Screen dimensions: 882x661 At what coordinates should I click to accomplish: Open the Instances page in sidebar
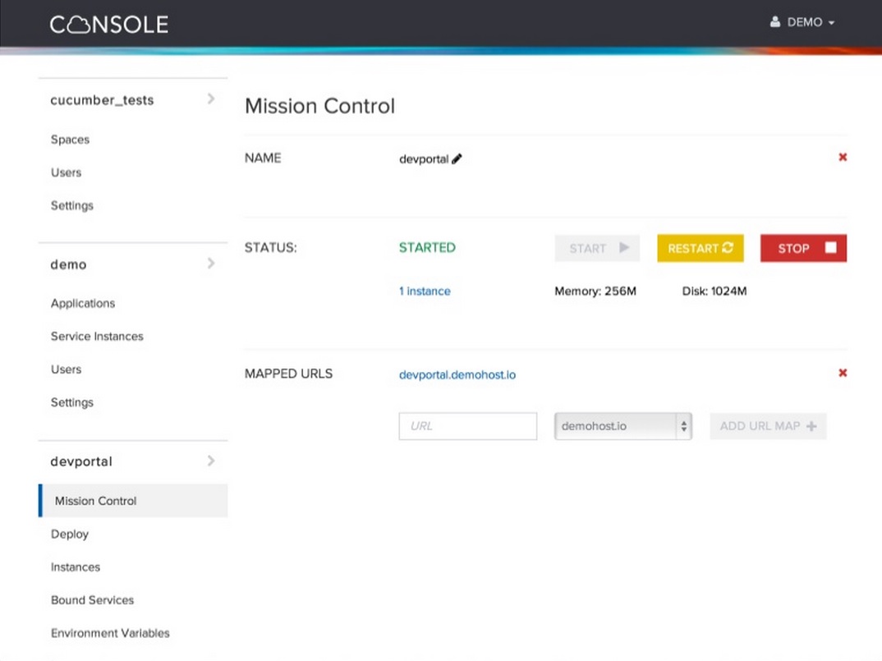click(x=76, y=567)
